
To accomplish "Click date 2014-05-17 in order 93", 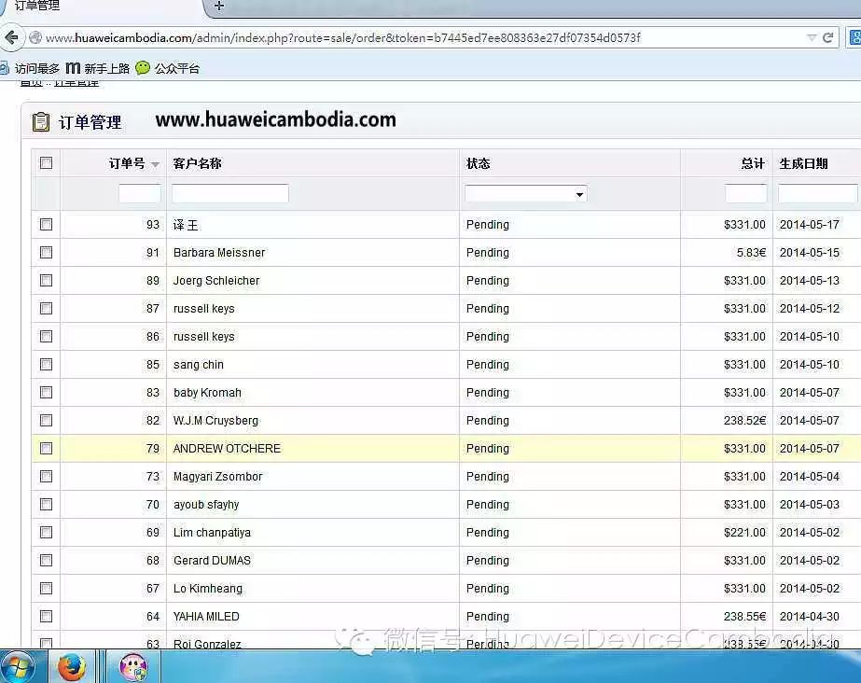I will tap(810, 225).
